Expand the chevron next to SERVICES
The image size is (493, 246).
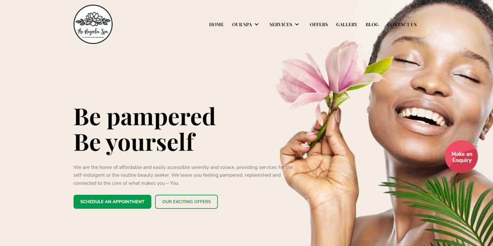pyautogui.click(x=297, y=25)
